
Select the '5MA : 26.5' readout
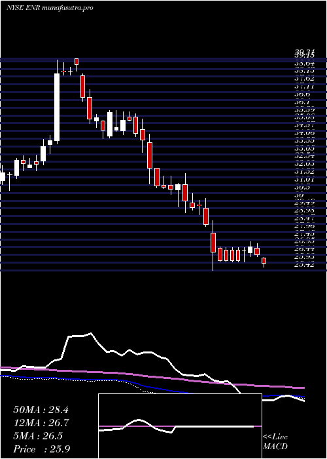click(x=38, y=436)
